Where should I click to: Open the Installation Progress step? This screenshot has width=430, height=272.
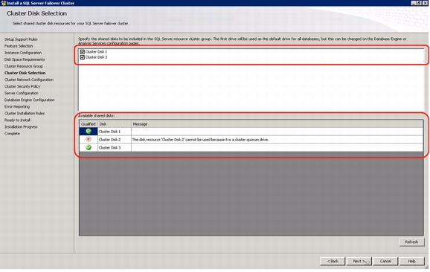coord(21,127)
